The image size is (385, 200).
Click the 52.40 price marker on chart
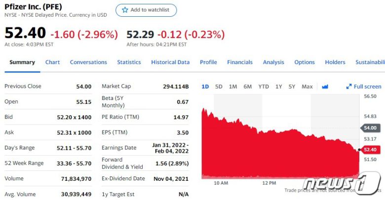coord(370,150)
